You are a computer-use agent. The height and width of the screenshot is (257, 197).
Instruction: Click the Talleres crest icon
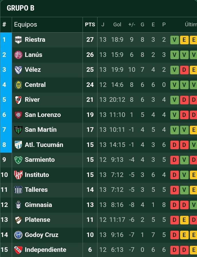tap(18, 190)
